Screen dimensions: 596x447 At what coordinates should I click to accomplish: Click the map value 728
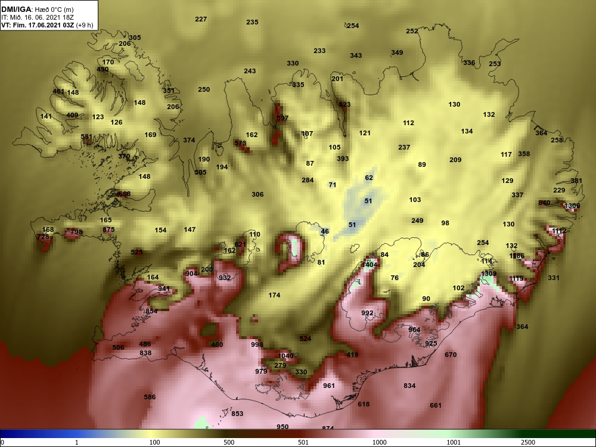coord(44,237)
